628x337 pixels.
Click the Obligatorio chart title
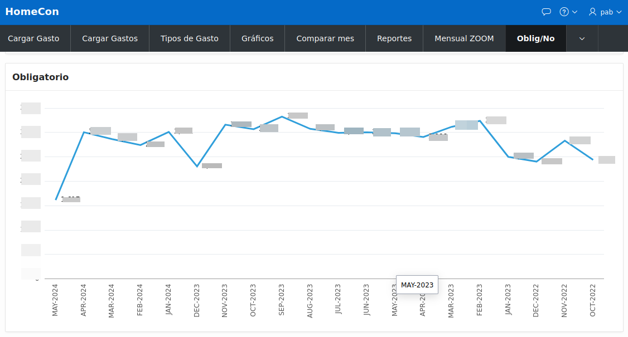point(40,77)
